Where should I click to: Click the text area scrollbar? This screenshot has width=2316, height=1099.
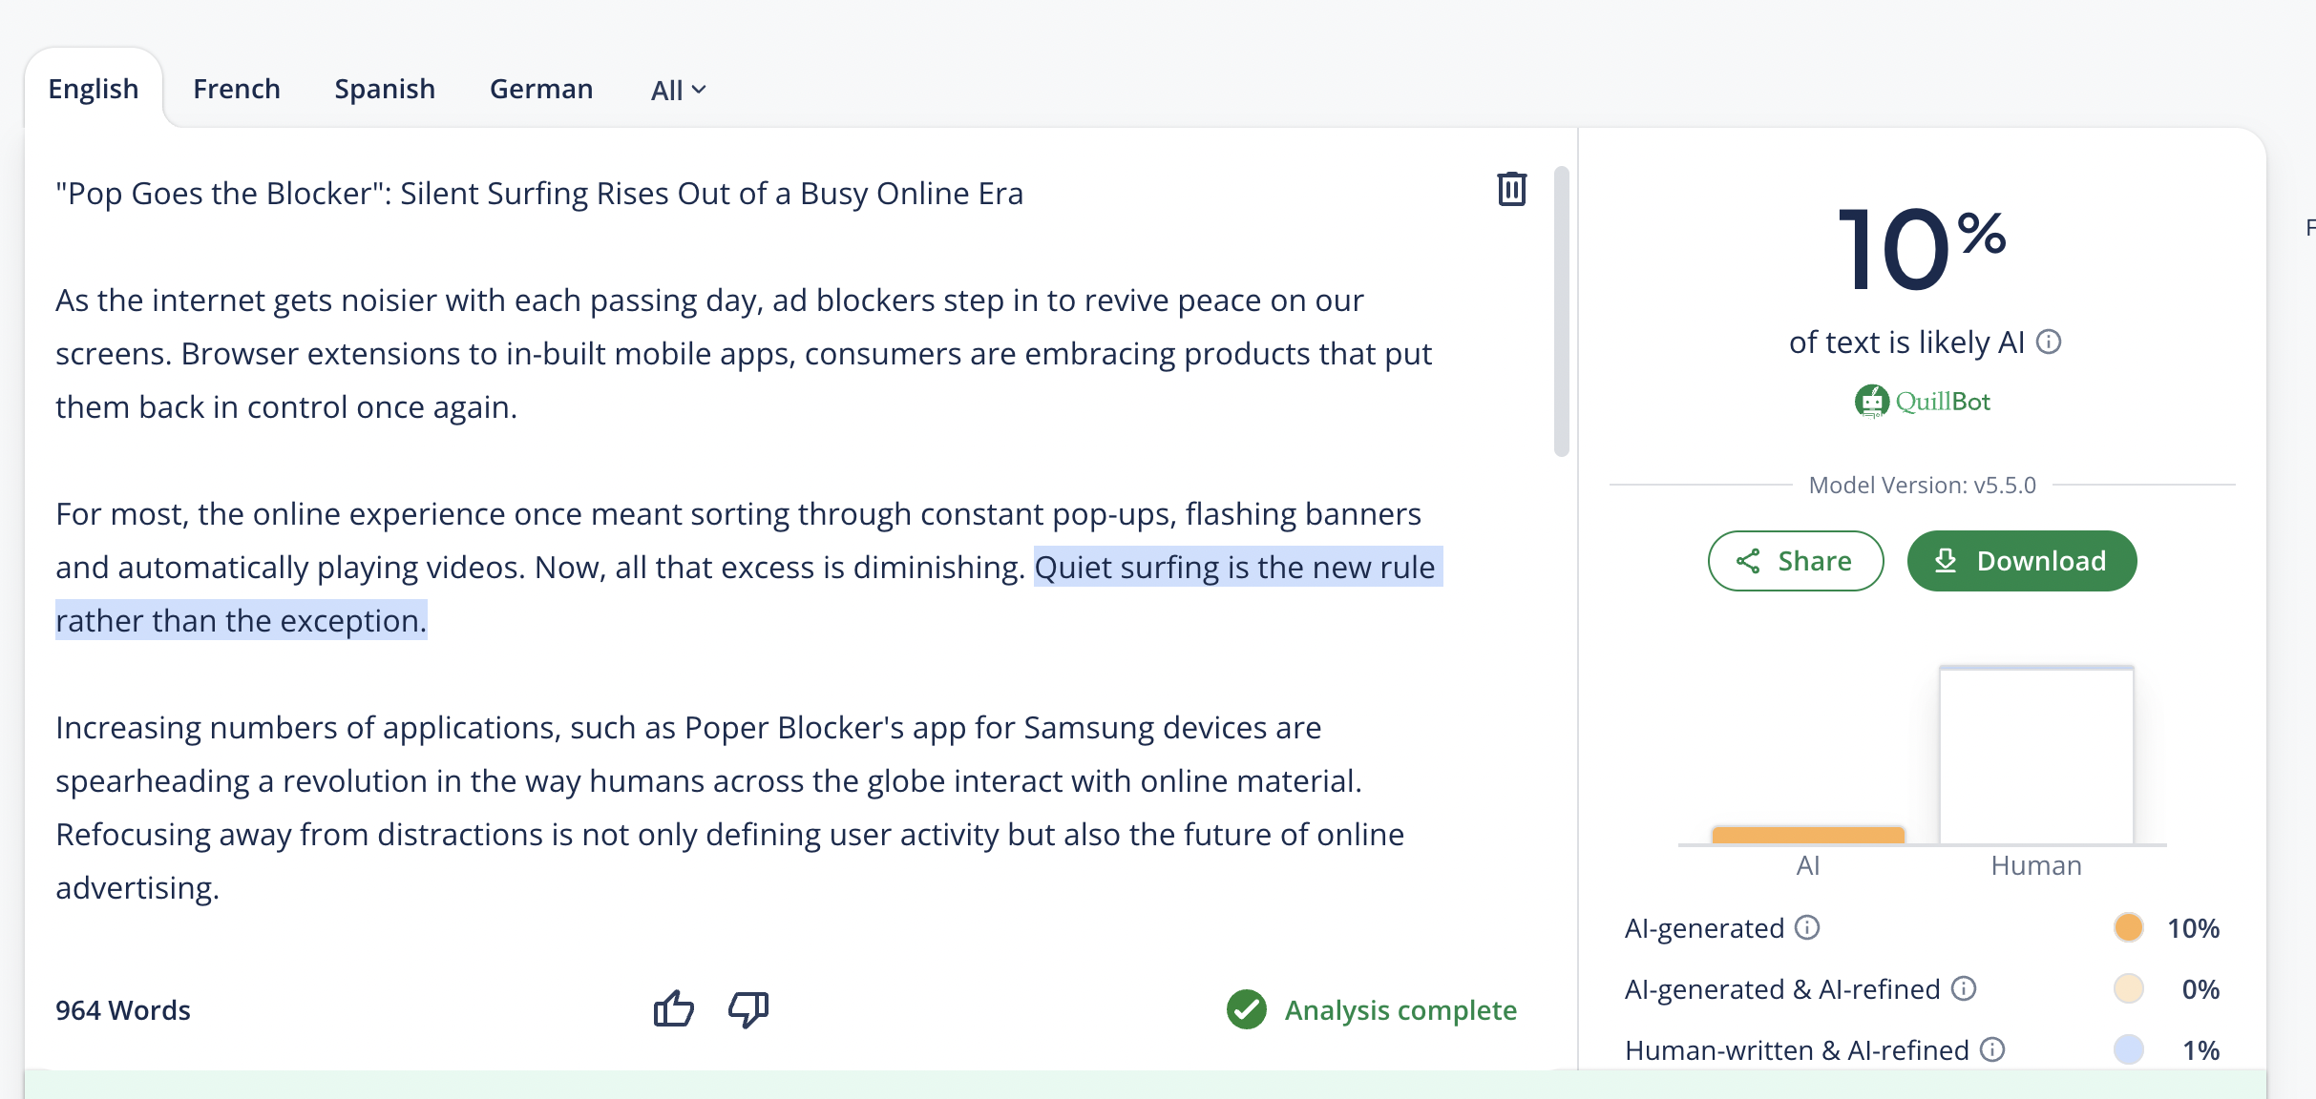coord(1562,311)
